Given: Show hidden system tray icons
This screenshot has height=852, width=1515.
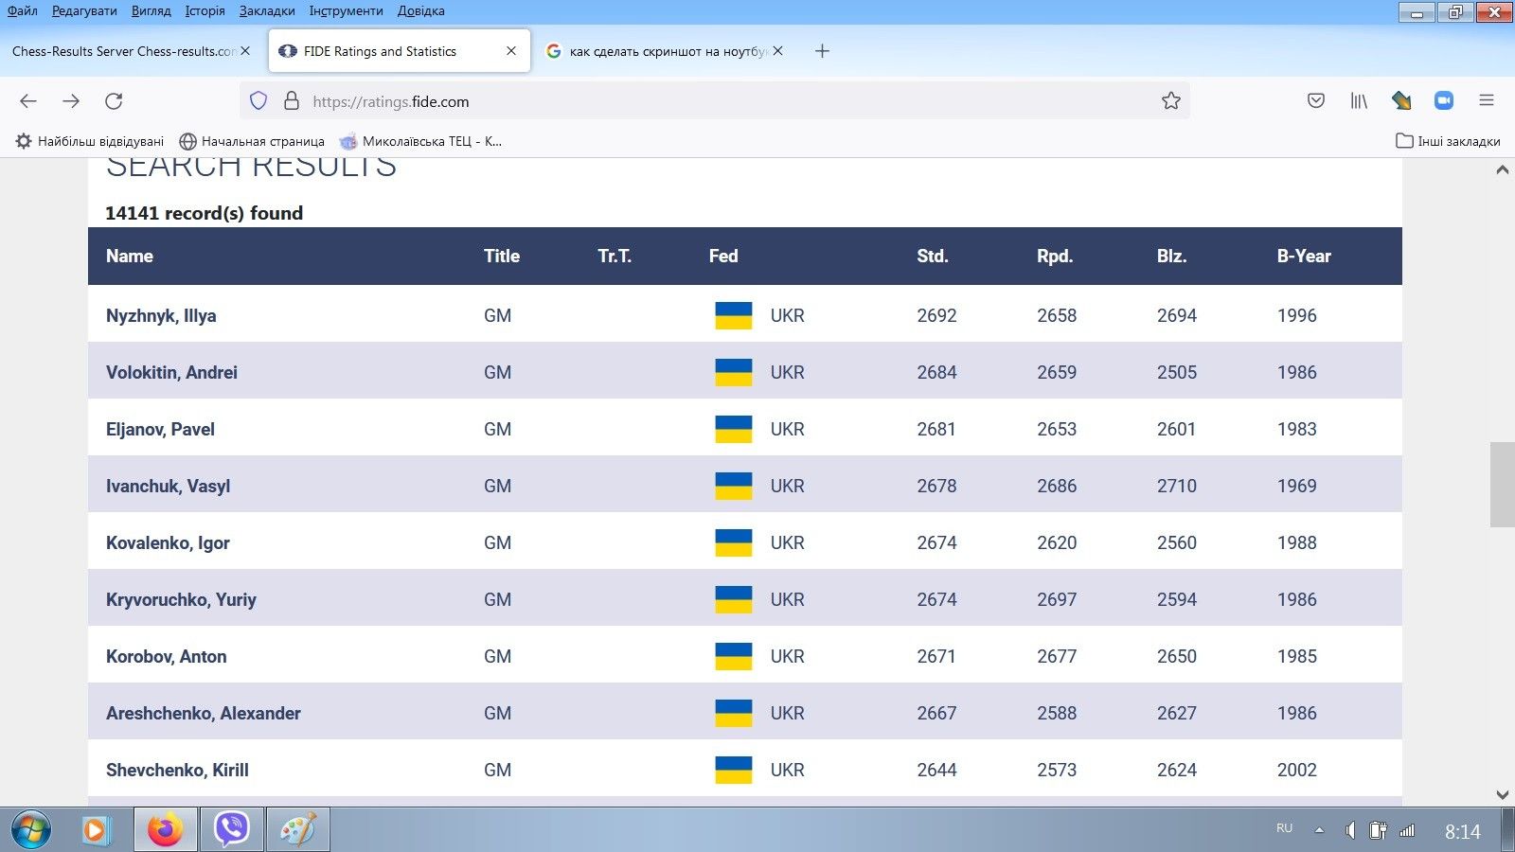Looking at the screenshot, I should pos(1319,830).
